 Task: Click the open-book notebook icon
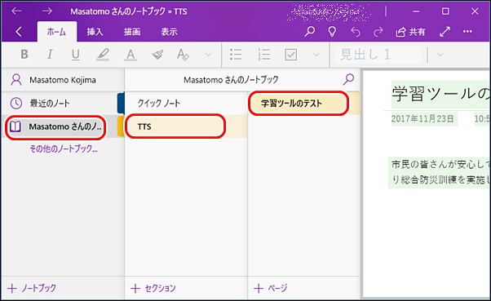click(x=15, y=126)
